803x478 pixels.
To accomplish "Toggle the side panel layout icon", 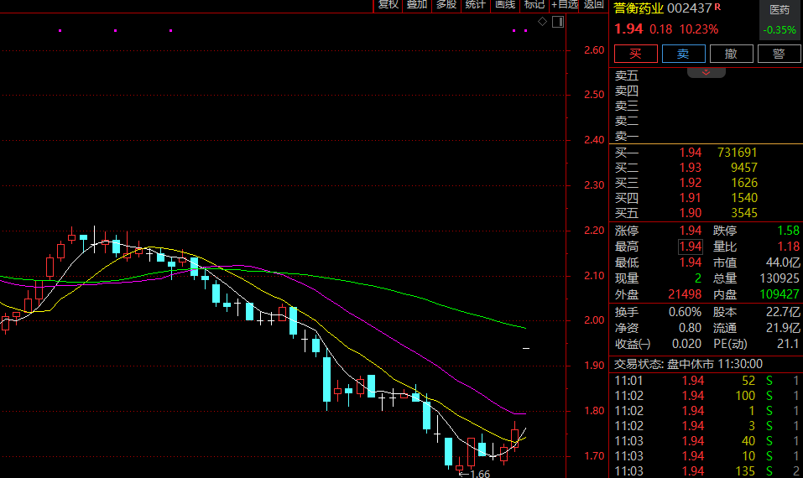I will (x=557, y=21).
